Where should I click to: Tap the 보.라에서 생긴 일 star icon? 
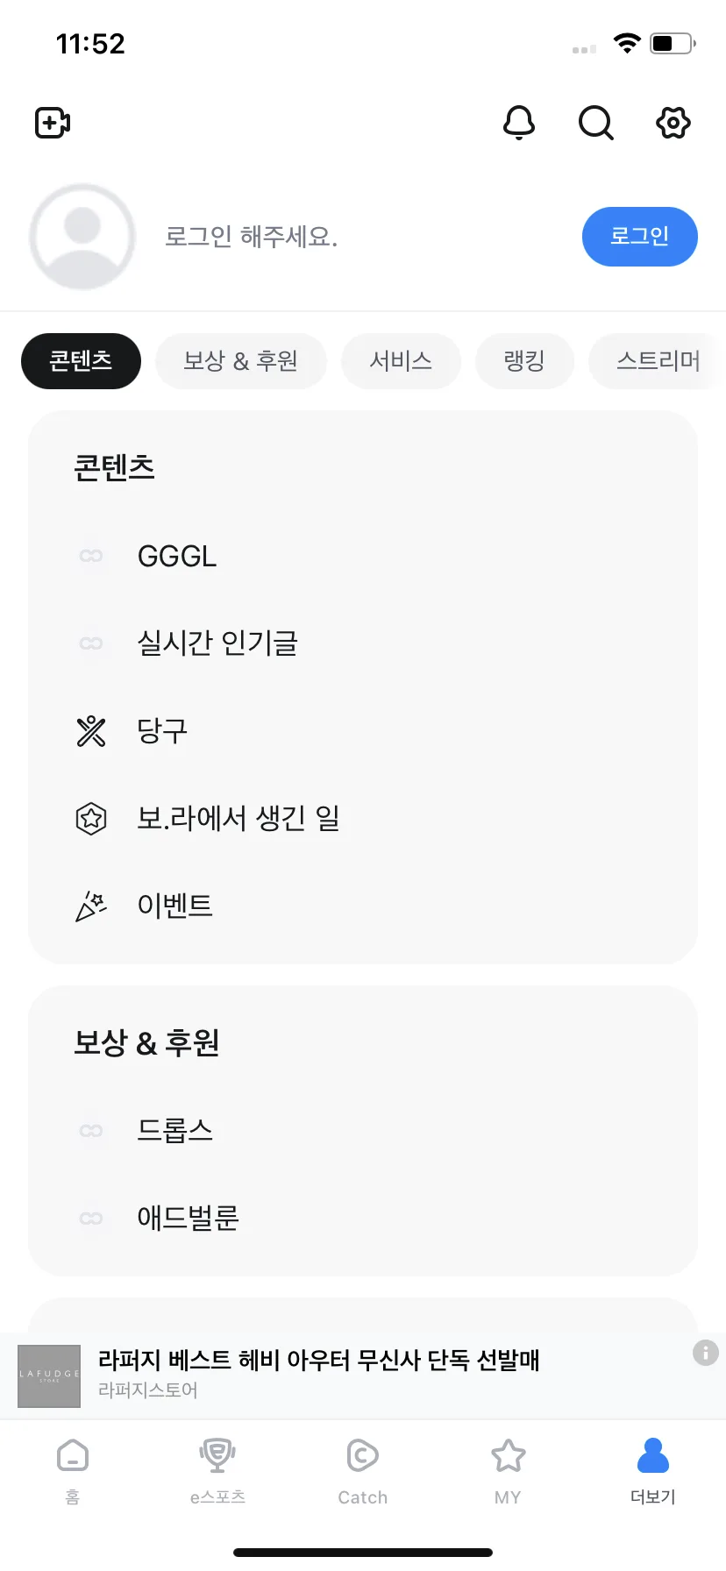[91, 819]
